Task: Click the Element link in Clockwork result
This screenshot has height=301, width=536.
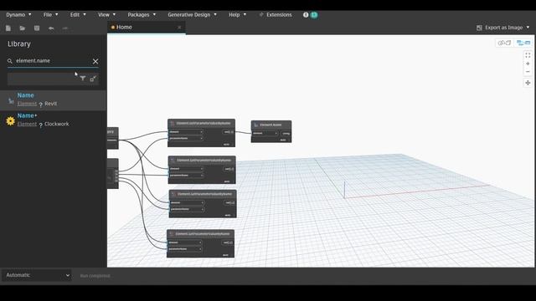Action: point(27,125)
